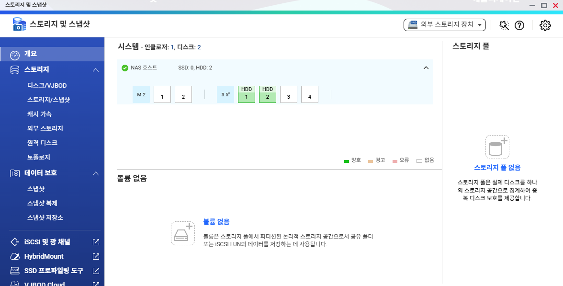This screenshot has height=286, width=563.
Task: Open 스냅샷 under 데이터 보호
Action: point(36,189)
